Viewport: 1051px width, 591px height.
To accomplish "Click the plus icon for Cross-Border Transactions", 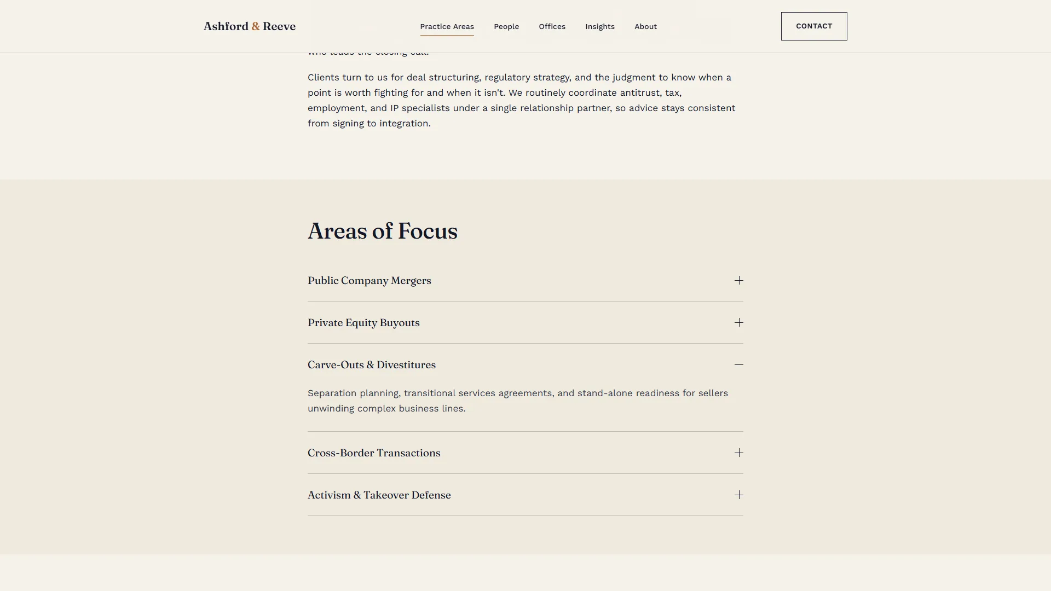I will [739, 453].
